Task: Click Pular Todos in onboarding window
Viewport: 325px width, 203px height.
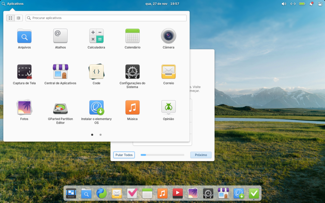Action: pyautogui.click(x=124, y=155)
